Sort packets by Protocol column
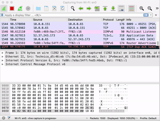The width and height of the screenshot is (160, 121). 108,20
